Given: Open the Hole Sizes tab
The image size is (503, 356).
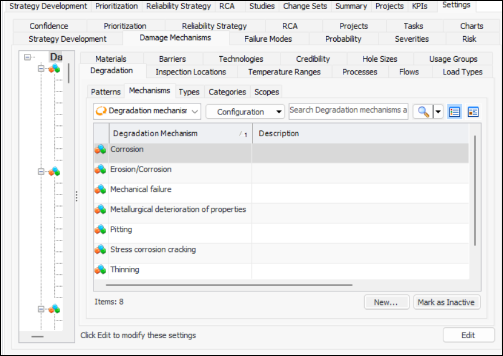Looking at the screenshot, I should [380, 59].
